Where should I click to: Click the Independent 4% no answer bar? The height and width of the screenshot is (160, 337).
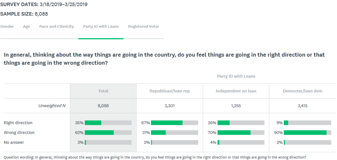(x=241, y=142)
